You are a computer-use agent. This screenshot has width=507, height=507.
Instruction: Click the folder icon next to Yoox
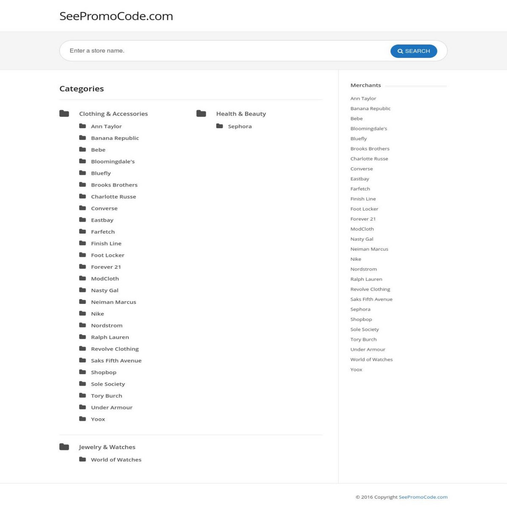tap(83, 419)
